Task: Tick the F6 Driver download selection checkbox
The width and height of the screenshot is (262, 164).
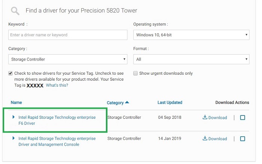Action: [x=243, y=118]
